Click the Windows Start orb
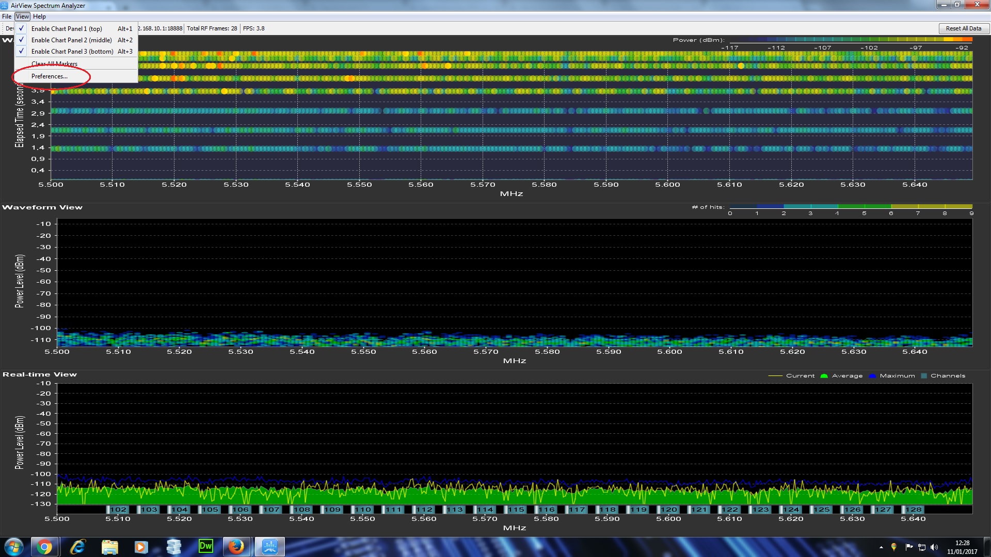Viewport: 991px width, 557px height. (14, 547)
